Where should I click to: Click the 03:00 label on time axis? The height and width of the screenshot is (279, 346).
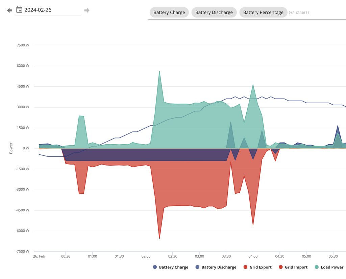(199, 256)
